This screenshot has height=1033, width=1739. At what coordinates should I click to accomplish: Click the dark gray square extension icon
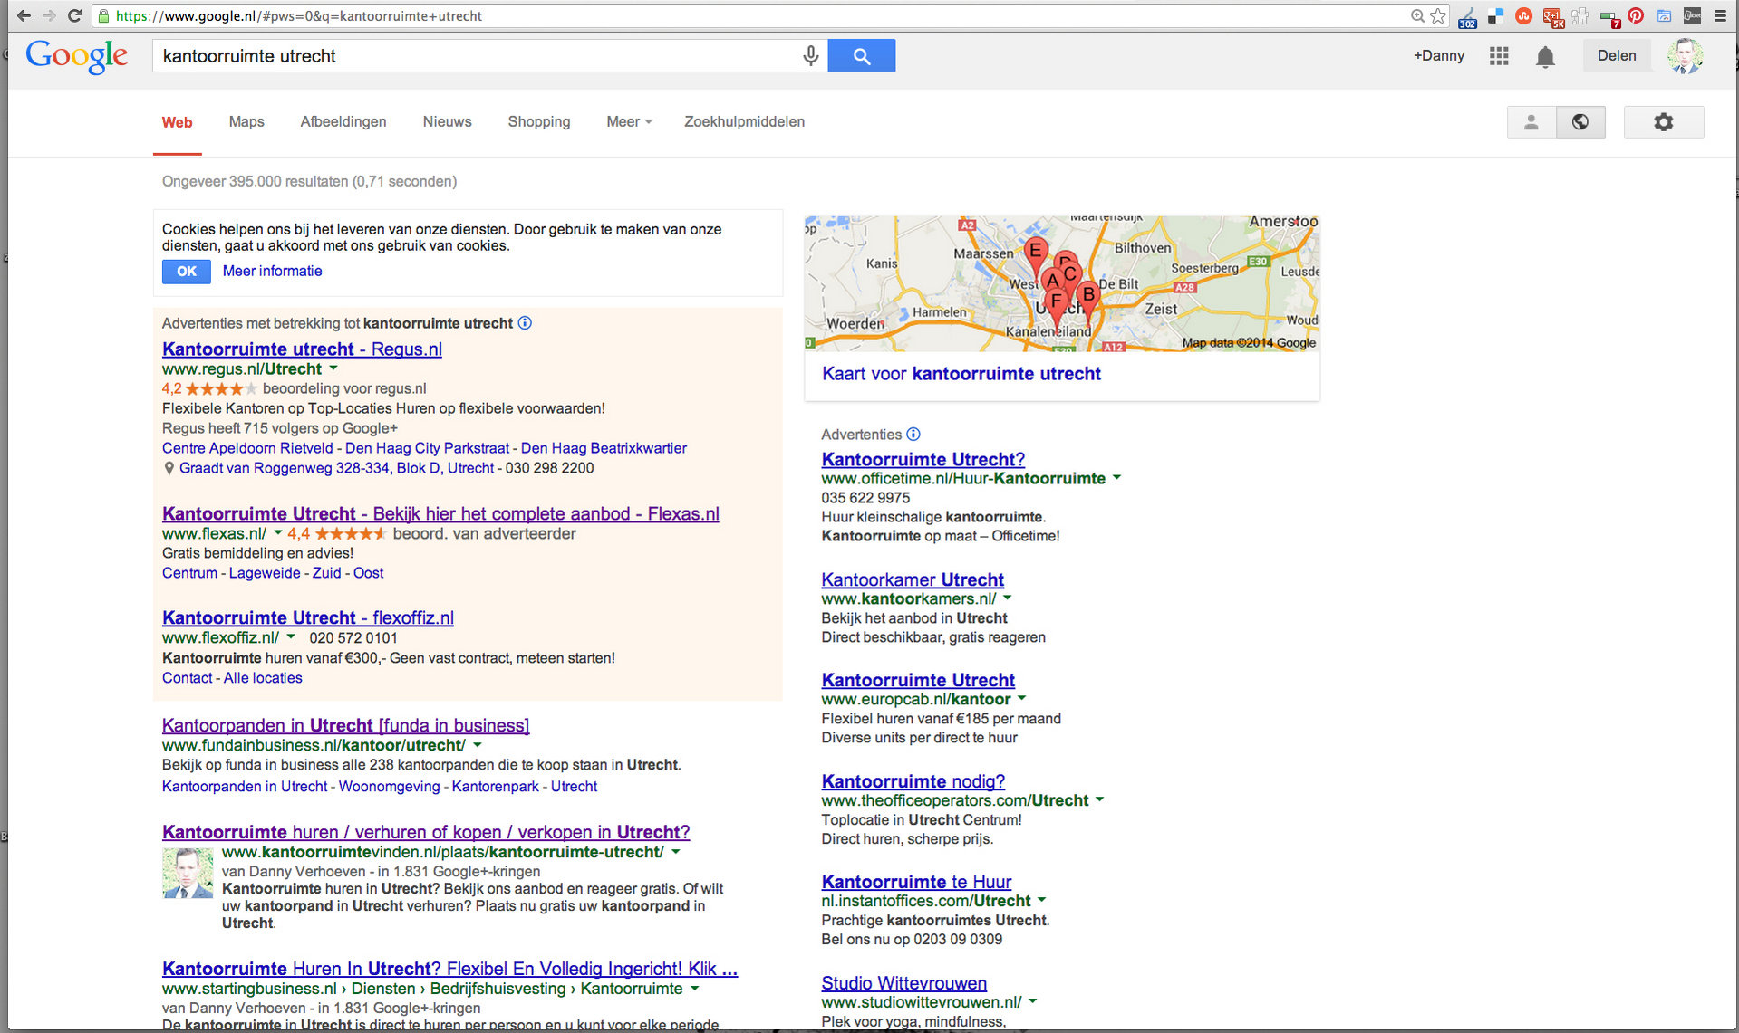click(x=1692, y=15)
